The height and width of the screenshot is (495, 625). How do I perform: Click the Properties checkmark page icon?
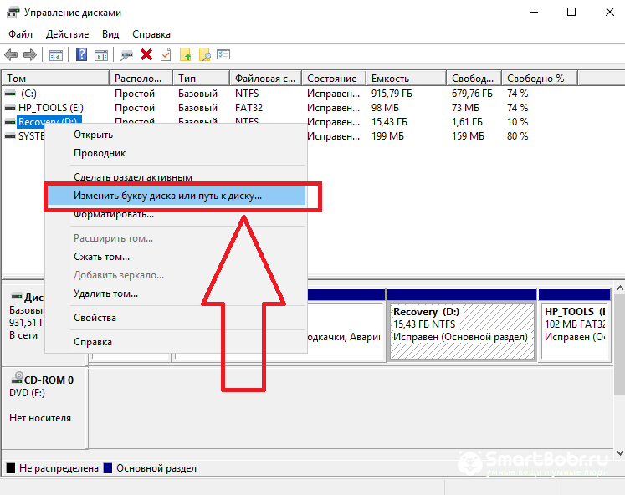[x=166, y=54]
